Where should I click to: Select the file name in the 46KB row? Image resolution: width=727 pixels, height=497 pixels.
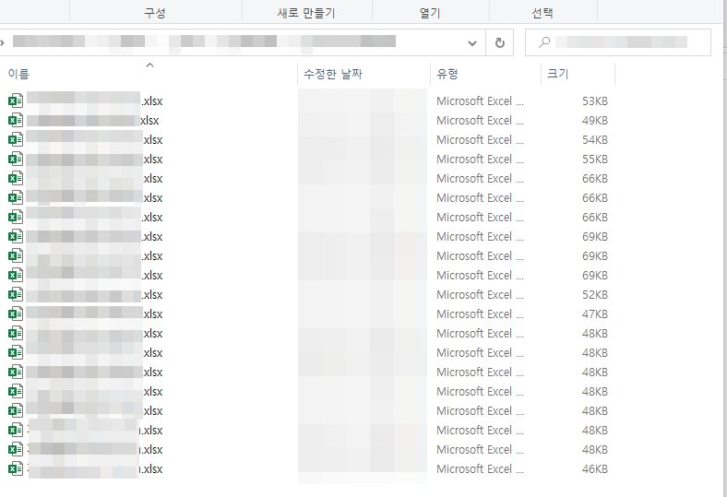[96, 468]
